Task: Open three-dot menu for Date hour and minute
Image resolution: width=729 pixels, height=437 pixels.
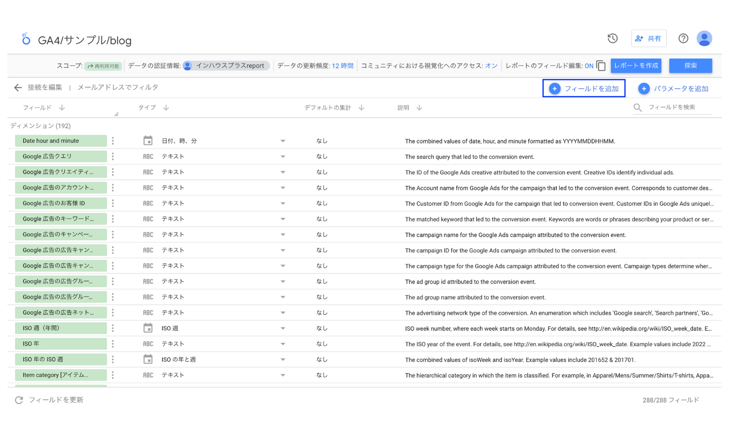Action: tap(113, 141)
